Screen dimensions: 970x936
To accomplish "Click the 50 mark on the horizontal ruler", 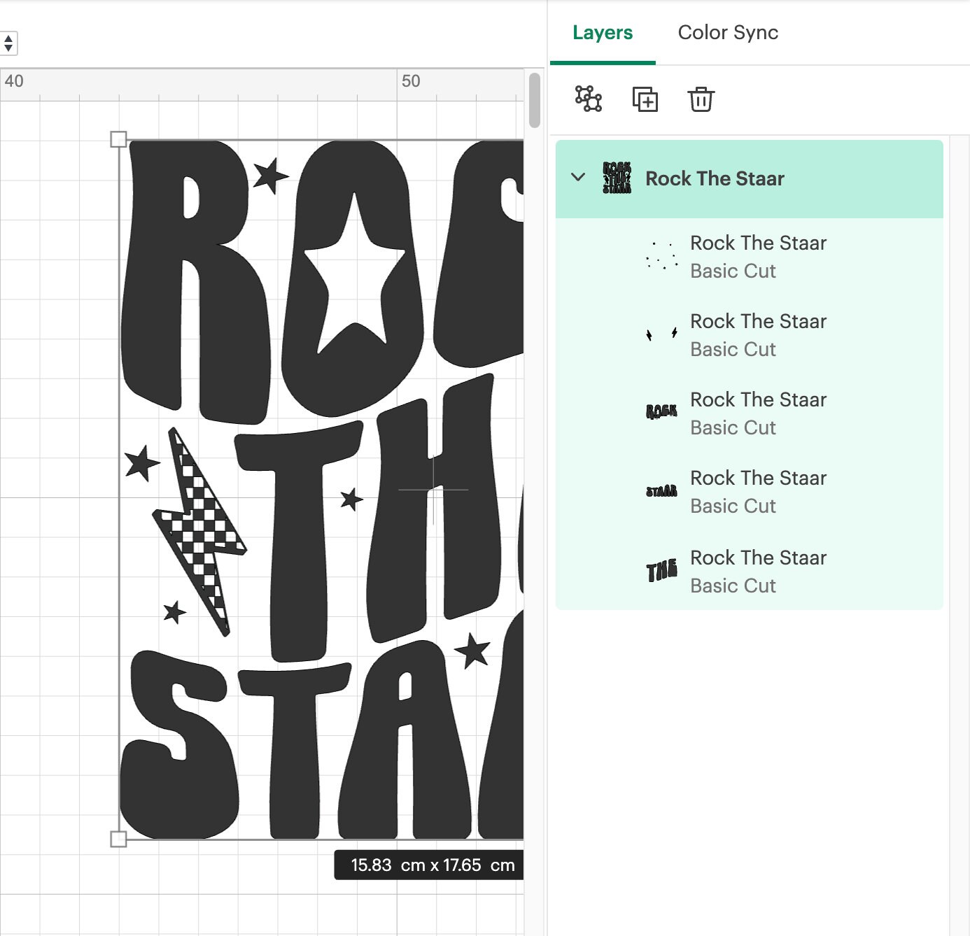I will point(410,81).
